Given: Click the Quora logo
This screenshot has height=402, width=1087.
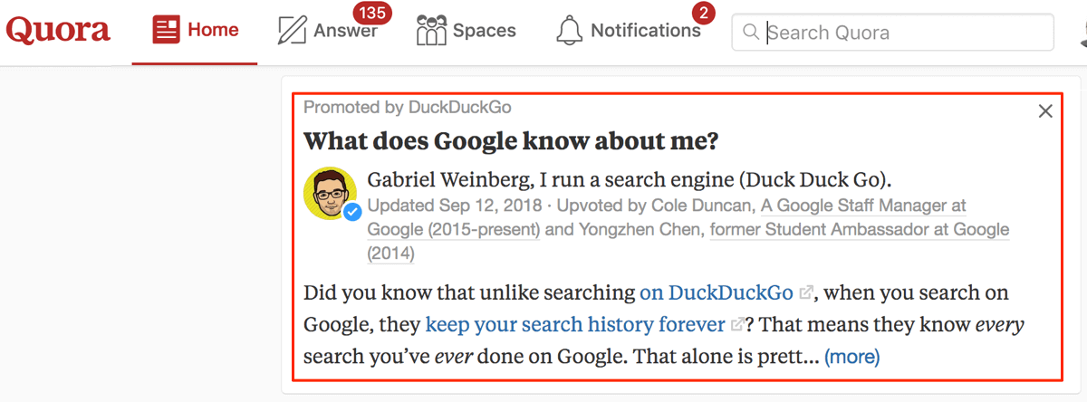Looking at the screenshot, I should pos(58,30).
